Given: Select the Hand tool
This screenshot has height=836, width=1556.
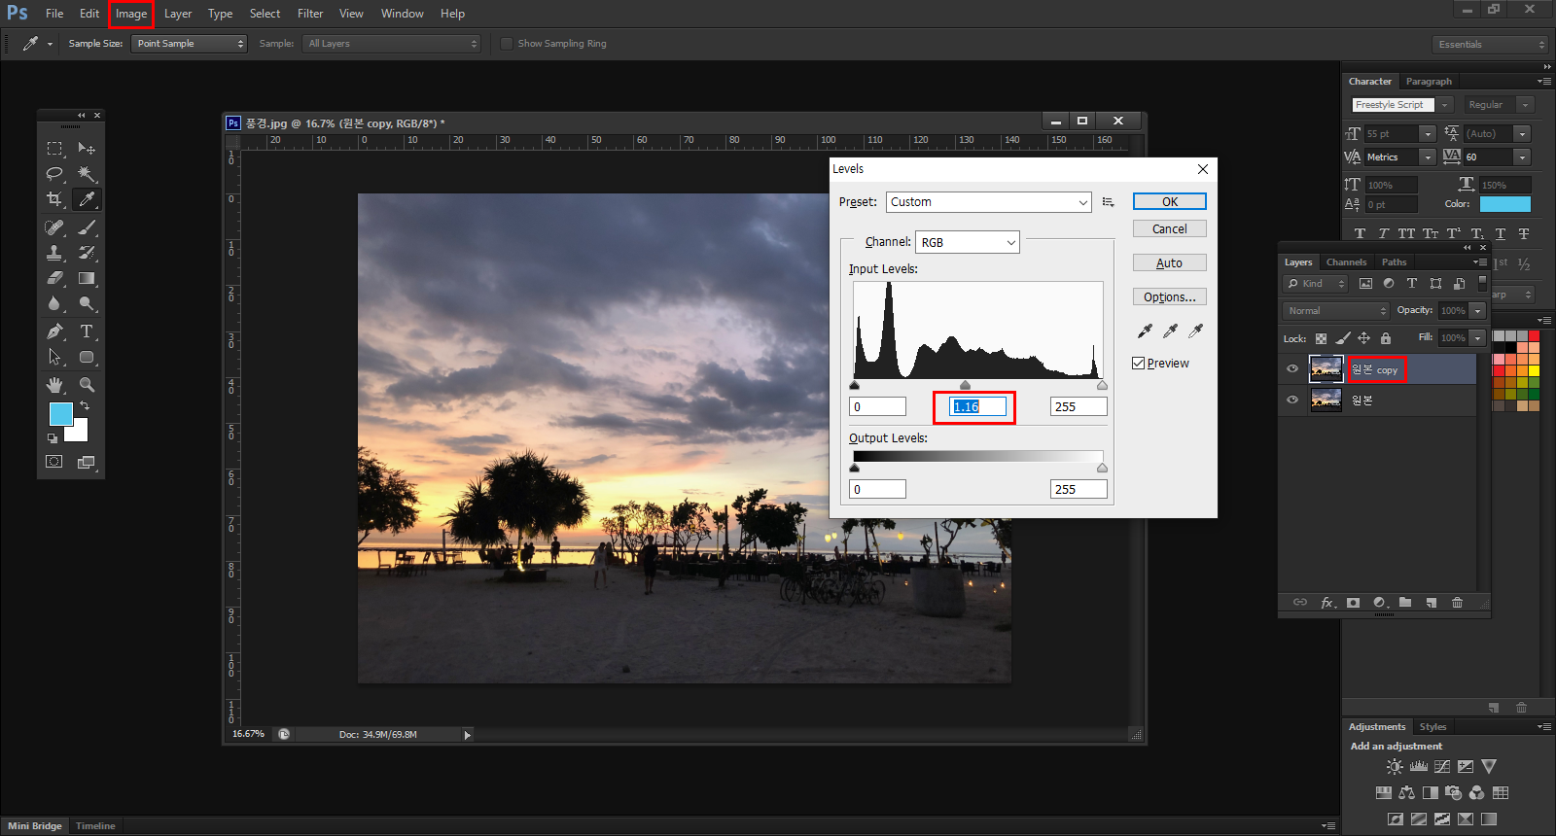Looking at the screenshot, I should (x=54, y=385).
